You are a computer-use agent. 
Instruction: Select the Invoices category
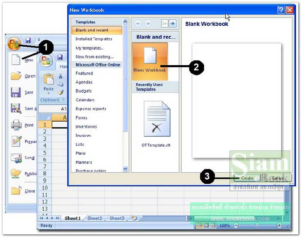(83, 135)
